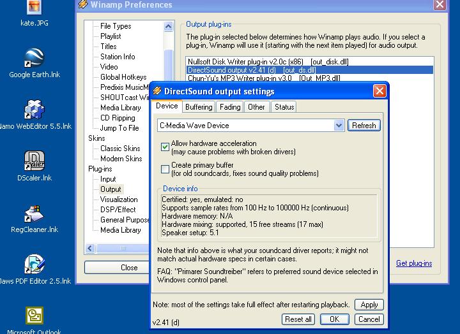Select Plug-ins category in tree
Screen dimensions: 460x334
coord(100,169)
